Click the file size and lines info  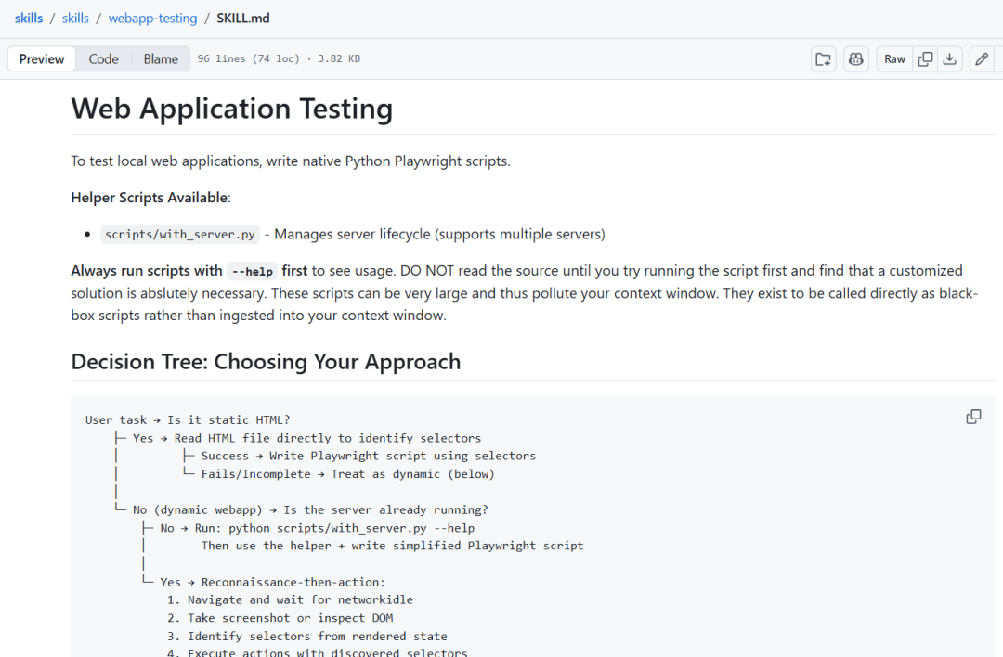[x=279, y=59]
